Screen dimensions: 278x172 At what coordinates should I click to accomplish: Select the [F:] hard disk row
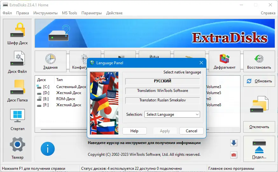coord(61,105)
